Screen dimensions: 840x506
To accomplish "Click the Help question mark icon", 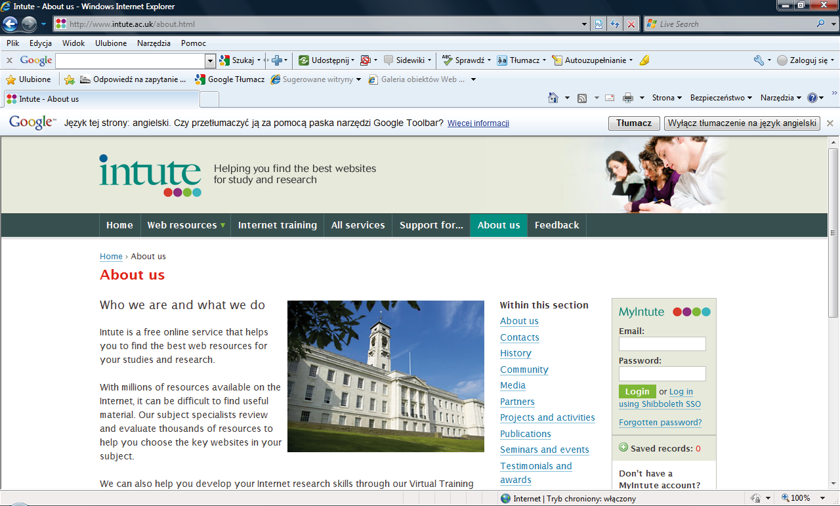I will [x=812, y=98].
